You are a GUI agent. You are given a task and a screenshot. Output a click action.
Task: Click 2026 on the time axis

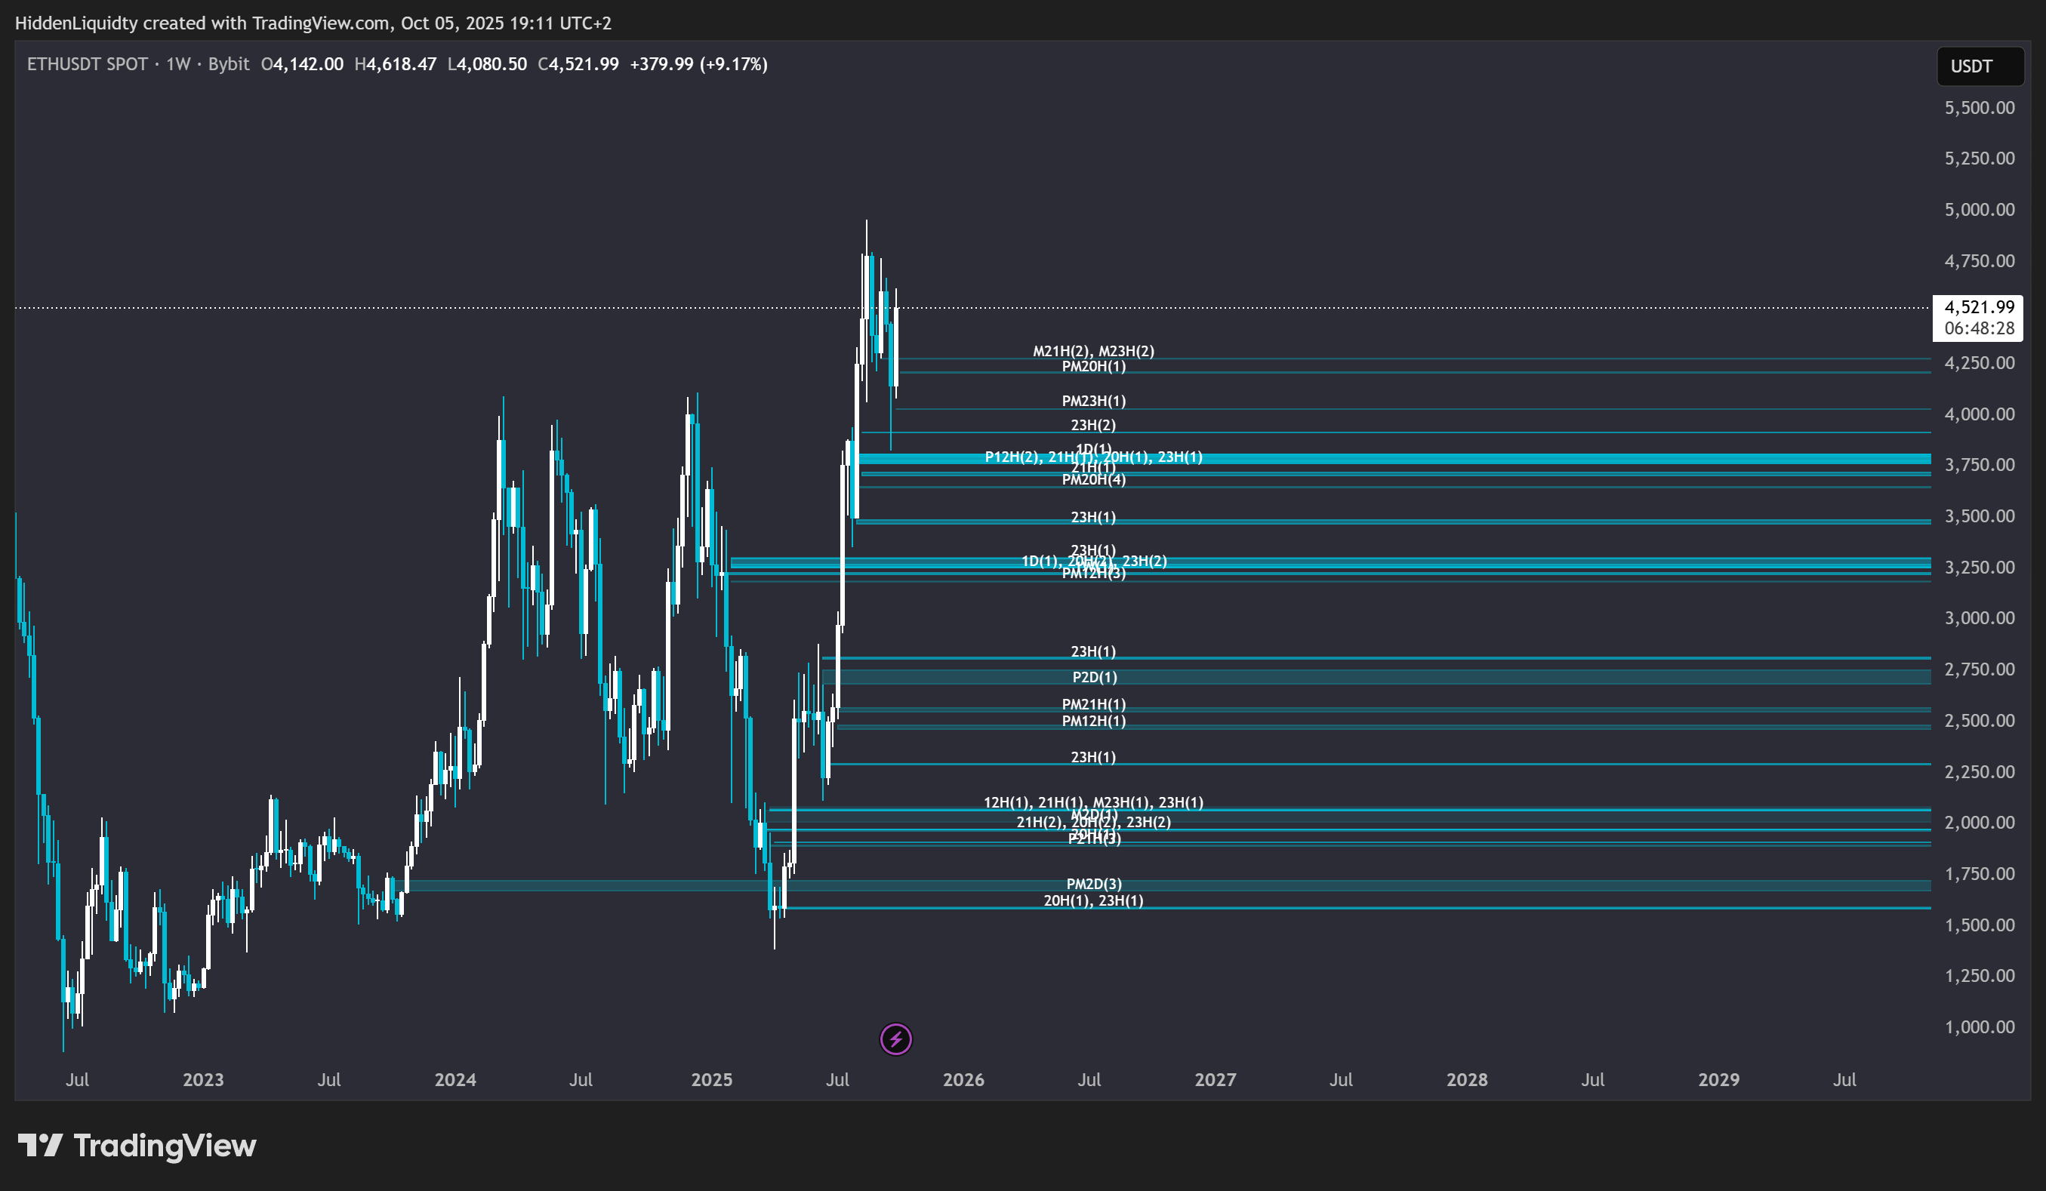click(x=963, y=1079)
